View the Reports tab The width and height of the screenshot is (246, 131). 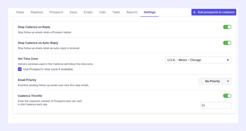[132, 12]
